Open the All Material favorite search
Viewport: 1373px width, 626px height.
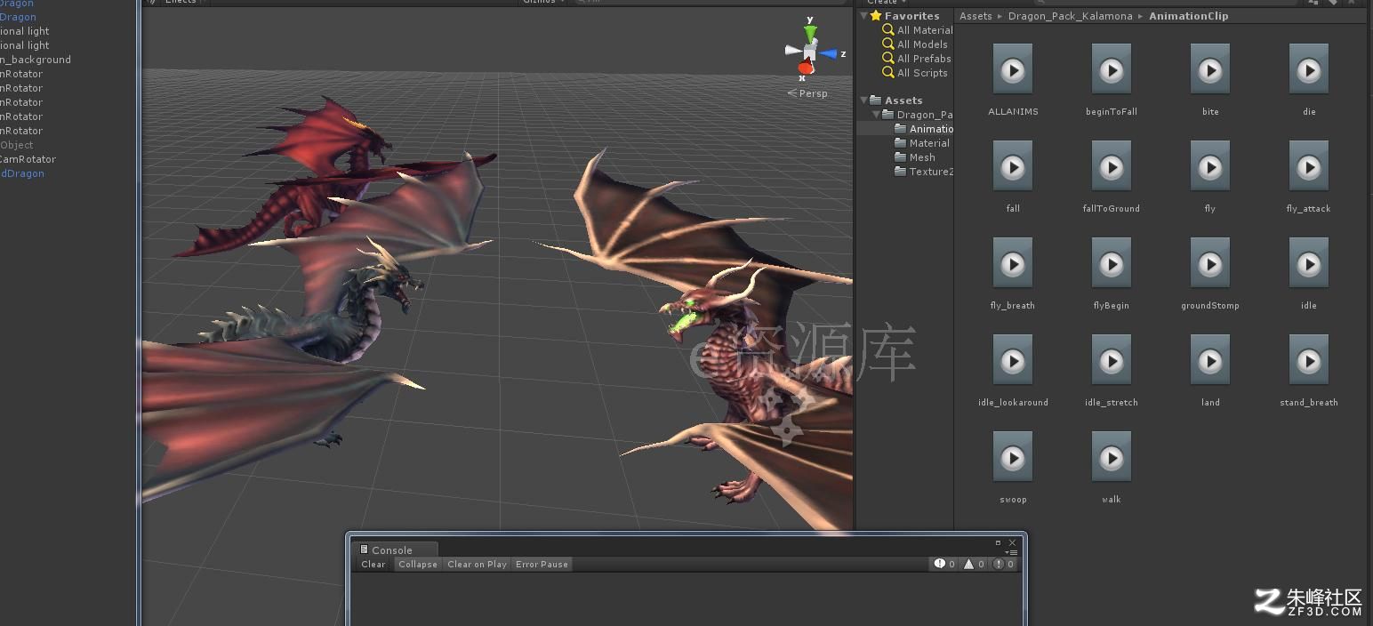tap(918, 30)
